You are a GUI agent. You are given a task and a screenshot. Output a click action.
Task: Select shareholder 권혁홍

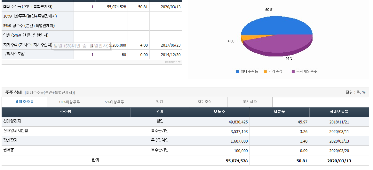[9, 150]
